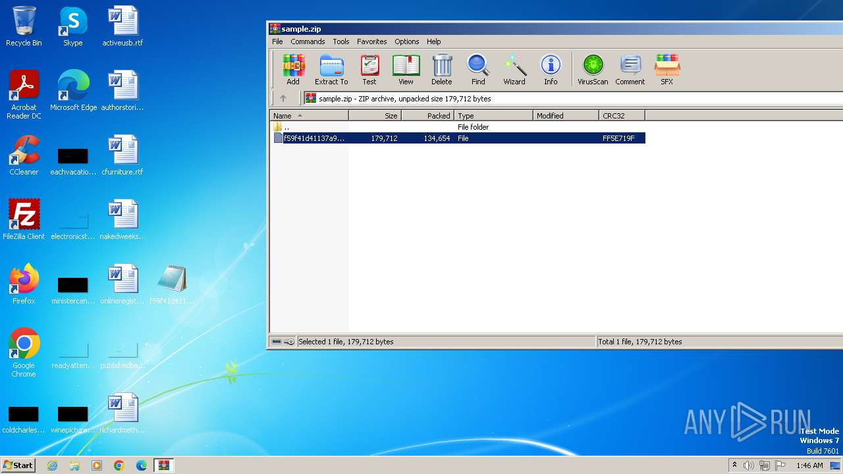Click the WinRAR taskbar button
Screen dimensions: 843x474
click(x=163, y=465)
